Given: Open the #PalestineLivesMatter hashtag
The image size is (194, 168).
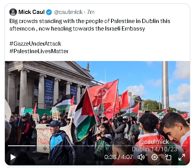Looking at the screenshot, I should click(39, 51).
